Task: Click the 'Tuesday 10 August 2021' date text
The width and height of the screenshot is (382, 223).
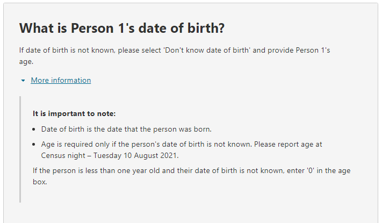Action: (x=136, y=155)
